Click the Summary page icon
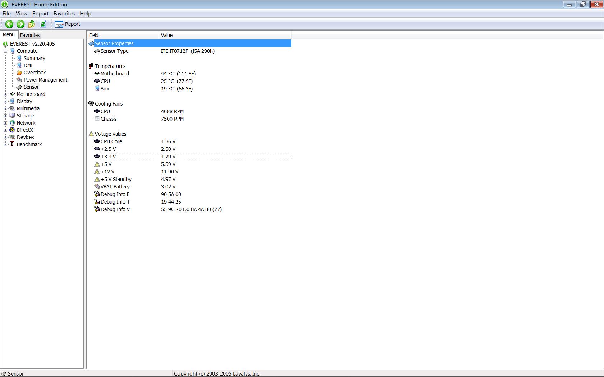 point(19,58)
